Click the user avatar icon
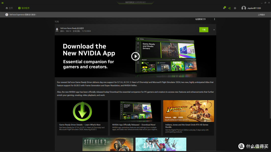The width and height of the screenshot is (271, 152). coord(244,8)
